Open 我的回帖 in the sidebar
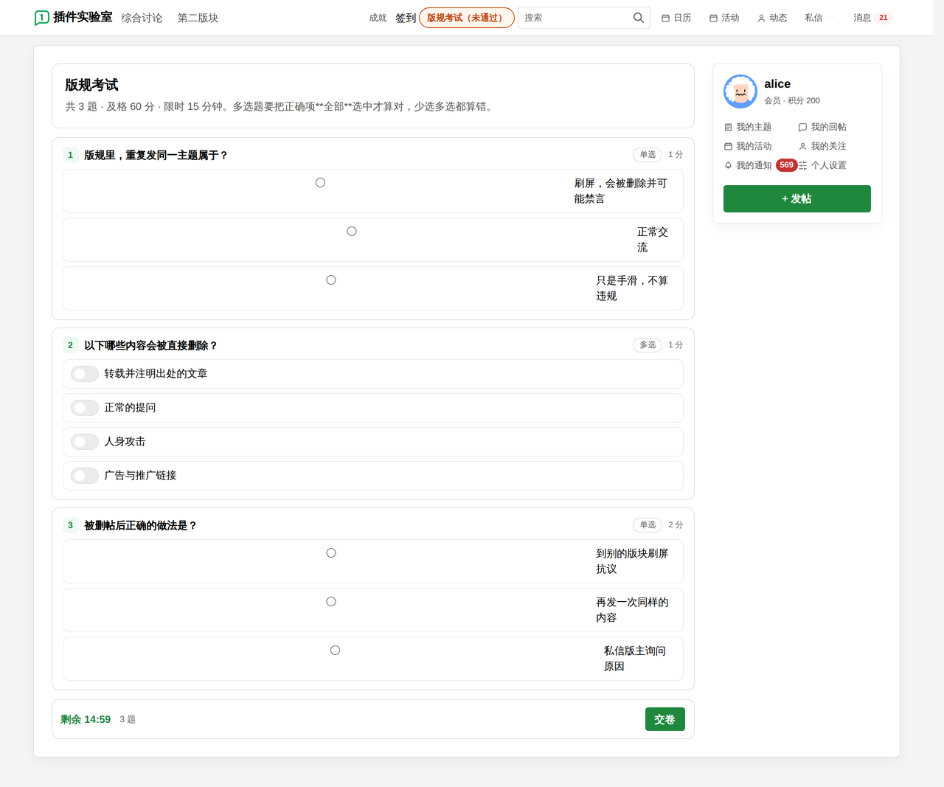Viewport: 944px width, 787px height. pyautogui.click(x=822, y=127)
